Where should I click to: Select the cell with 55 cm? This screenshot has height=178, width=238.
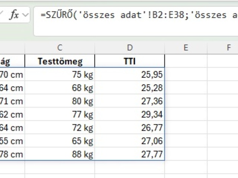click(x=12, y=141)
